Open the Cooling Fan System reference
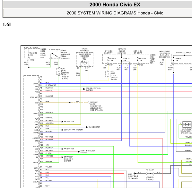 pyautogui.click(x=73, y=130)
